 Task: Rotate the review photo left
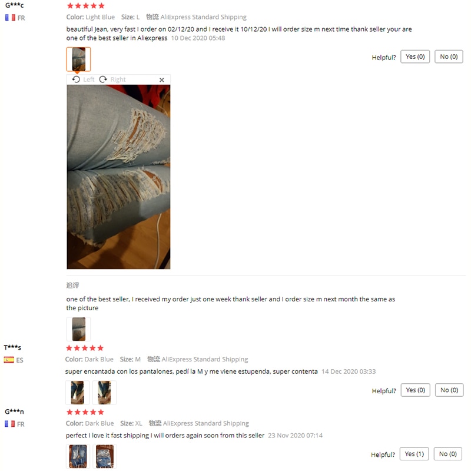click(83, 79)
